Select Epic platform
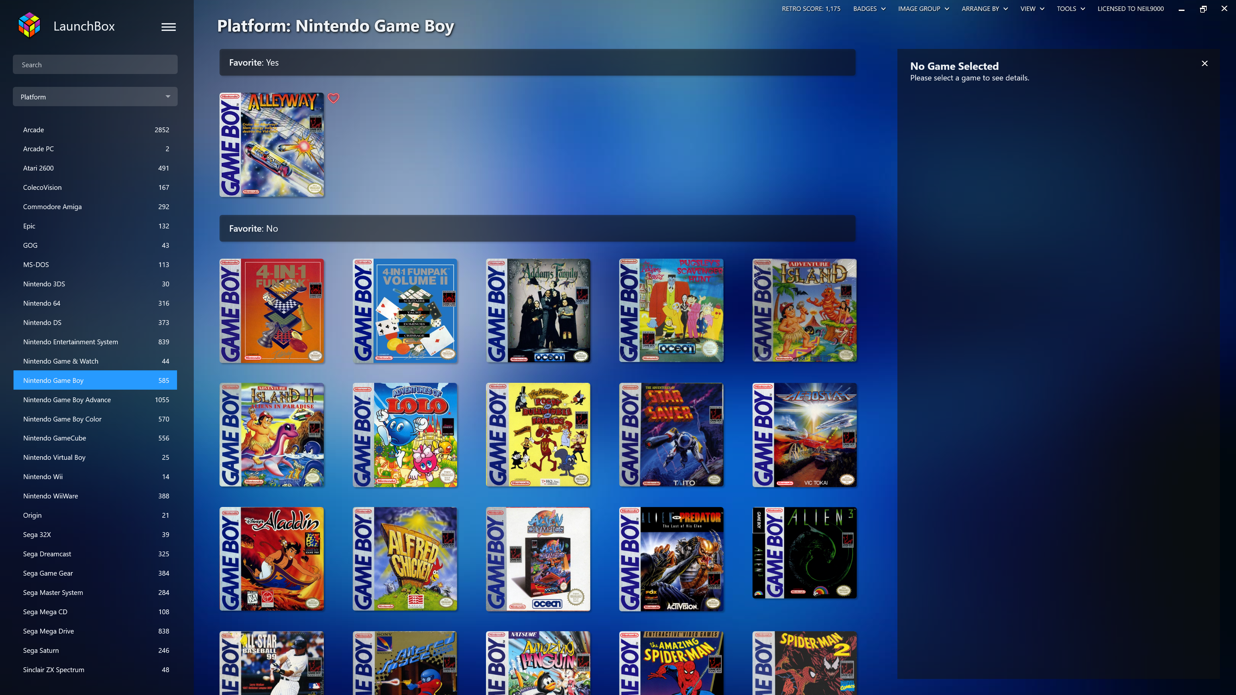The image size is (1236, 695). (95, 226)
